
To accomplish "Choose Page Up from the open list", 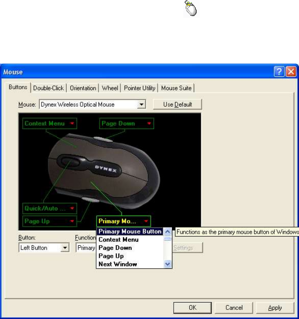I will point(130,256).
